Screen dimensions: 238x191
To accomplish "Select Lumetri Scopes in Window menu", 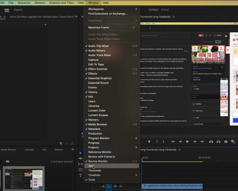I will (112, 115).
